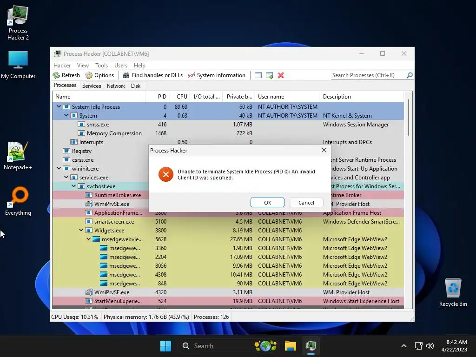
Task: Collapse the System tree node
Action: point(66,115)
